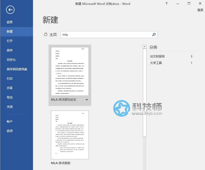
Task: Click the 登录 sign-in link
Action: [200, 10]
